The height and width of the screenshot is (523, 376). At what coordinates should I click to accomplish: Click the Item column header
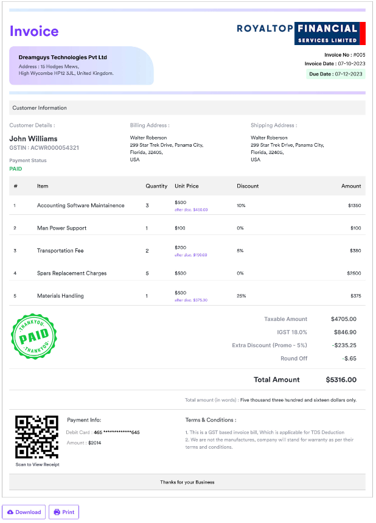(x=43, y=186)
